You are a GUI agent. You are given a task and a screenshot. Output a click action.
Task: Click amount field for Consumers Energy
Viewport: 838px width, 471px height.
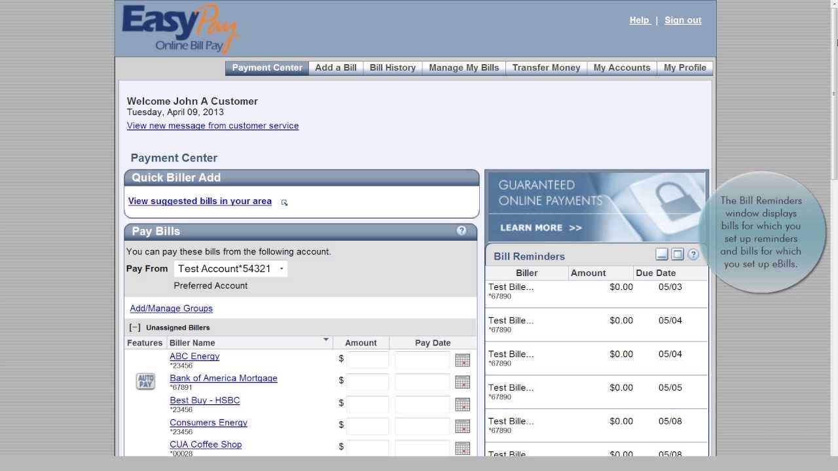(367, 427)
